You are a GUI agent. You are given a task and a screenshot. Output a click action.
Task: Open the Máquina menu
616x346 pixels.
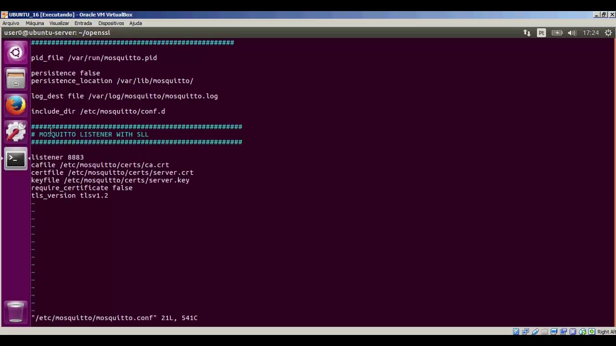(35, 23)
